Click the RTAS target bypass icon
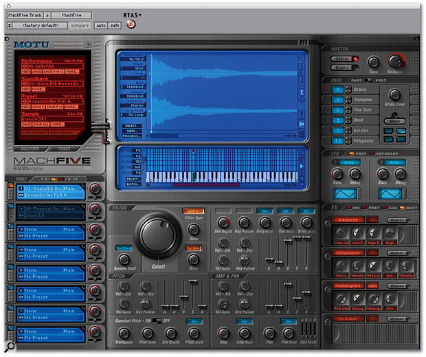Viewport: 426px width, 357px height. pos(131,25)
